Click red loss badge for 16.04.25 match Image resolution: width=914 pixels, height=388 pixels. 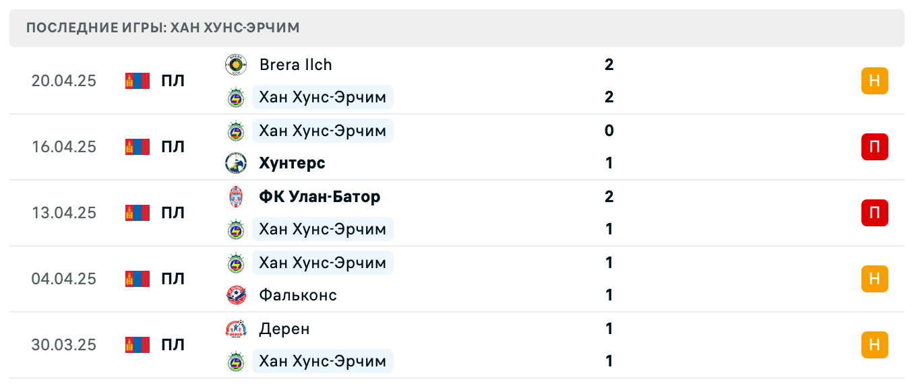point(874,147)
